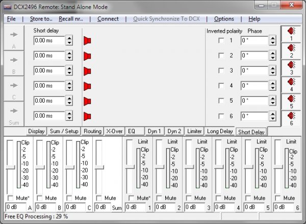Select output 6 speaker icon button
This screenshot has height=224, width=306.
coord(291,118)
